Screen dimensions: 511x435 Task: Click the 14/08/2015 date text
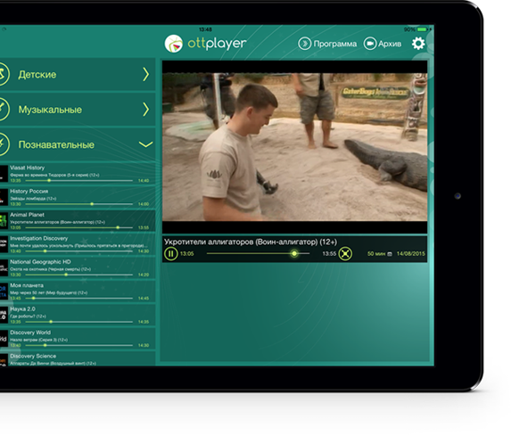coord(410,253)
